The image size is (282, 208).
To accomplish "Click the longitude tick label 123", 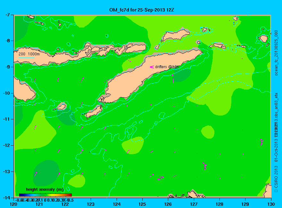I will (x=91, y=204).
